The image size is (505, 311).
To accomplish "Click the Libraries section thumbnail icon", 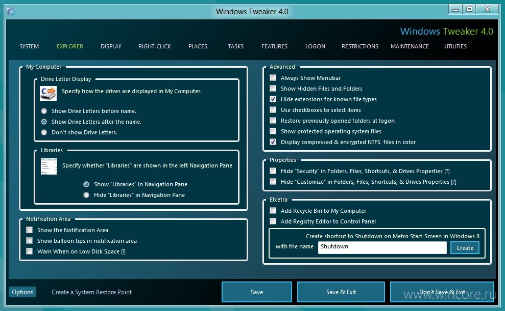I will click(x=49, y=166).
